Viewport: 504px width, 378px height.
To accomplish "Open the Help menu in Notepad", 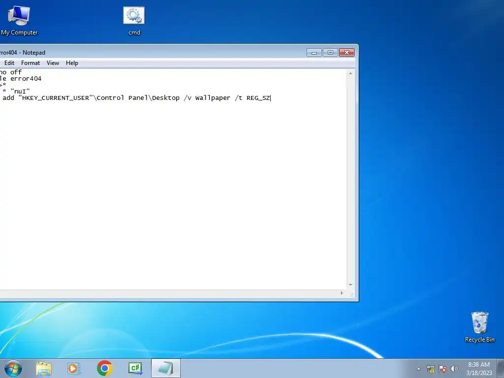I will (x=72, y=63).
